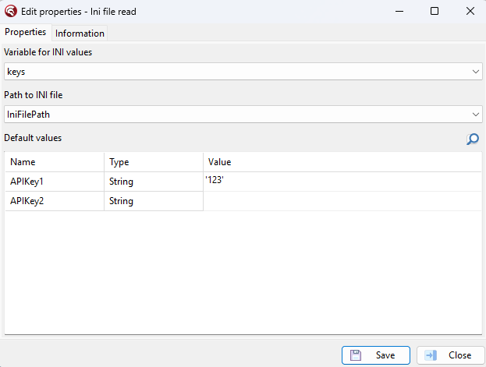
Task: Minimize the Edit properties window
Action: (x=399, y=12)
